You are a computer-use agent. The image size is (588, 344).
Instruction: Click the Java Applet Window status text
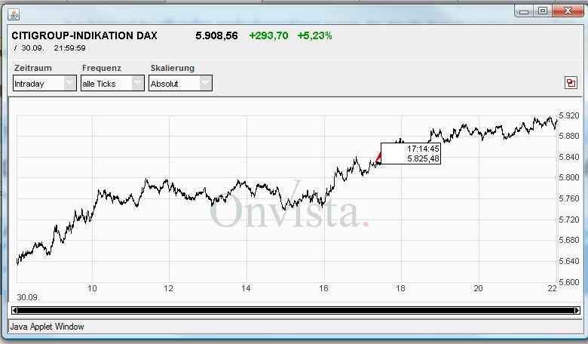coord(47,327)
